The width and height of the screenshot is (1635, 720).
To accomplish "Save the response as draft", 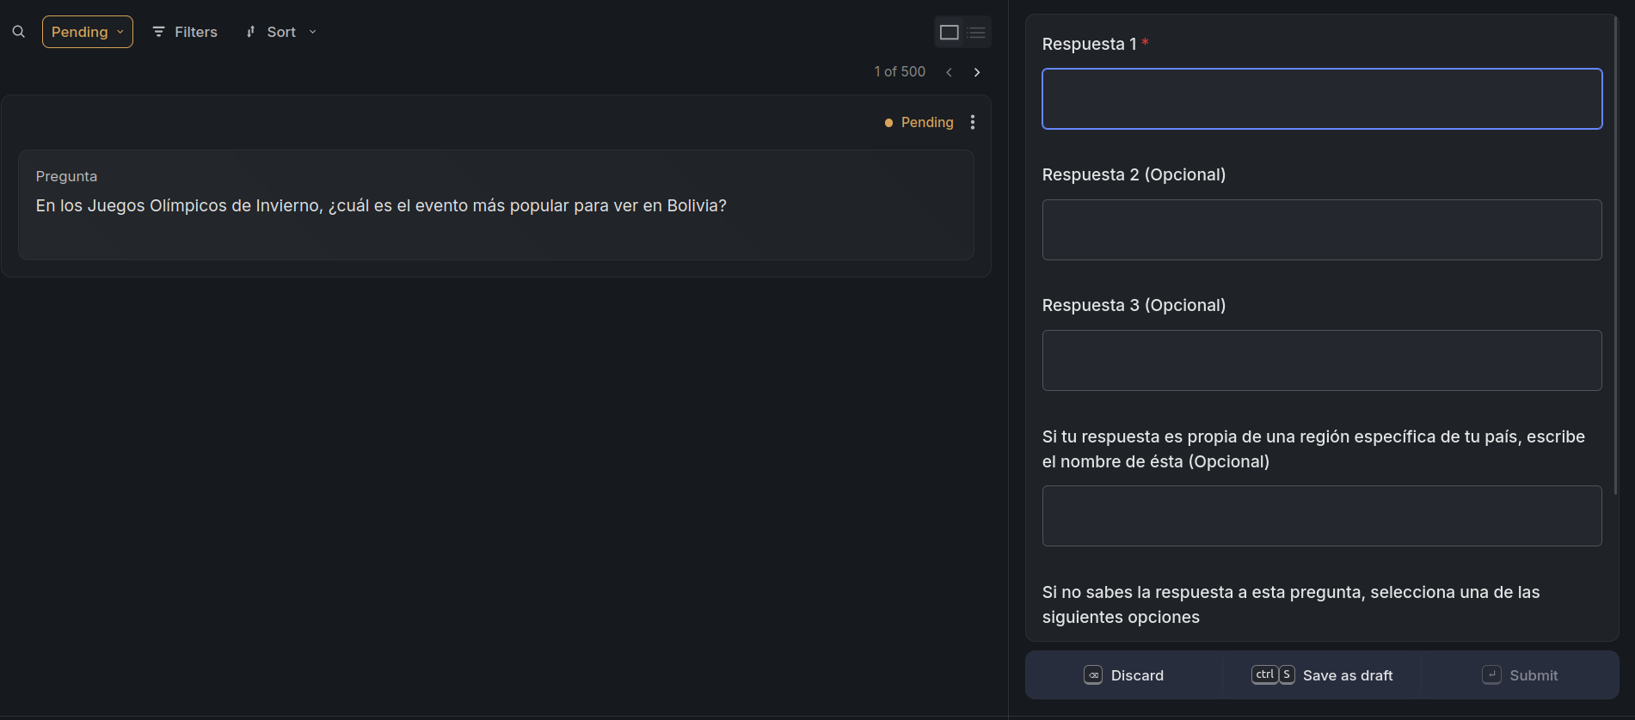I will tap(1322, 675).
